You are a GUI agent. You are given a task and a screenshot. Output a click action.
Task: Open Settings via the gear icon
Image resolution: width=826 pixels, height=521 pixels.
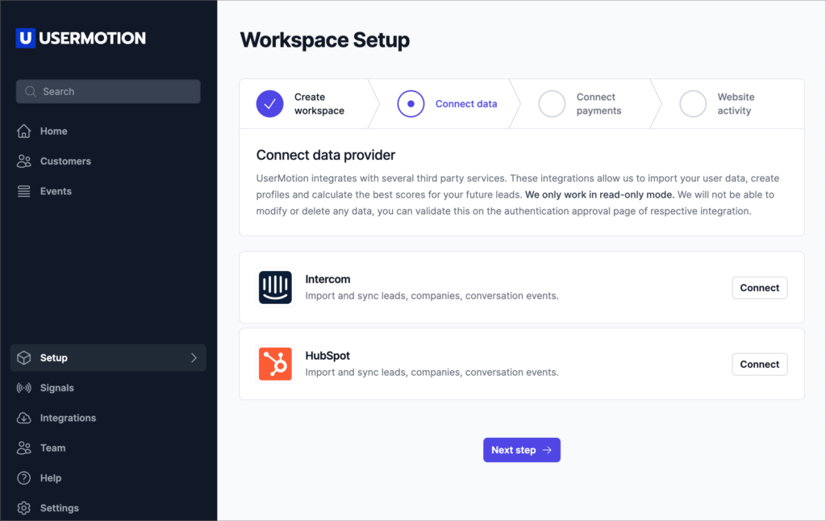pos(24,508)
